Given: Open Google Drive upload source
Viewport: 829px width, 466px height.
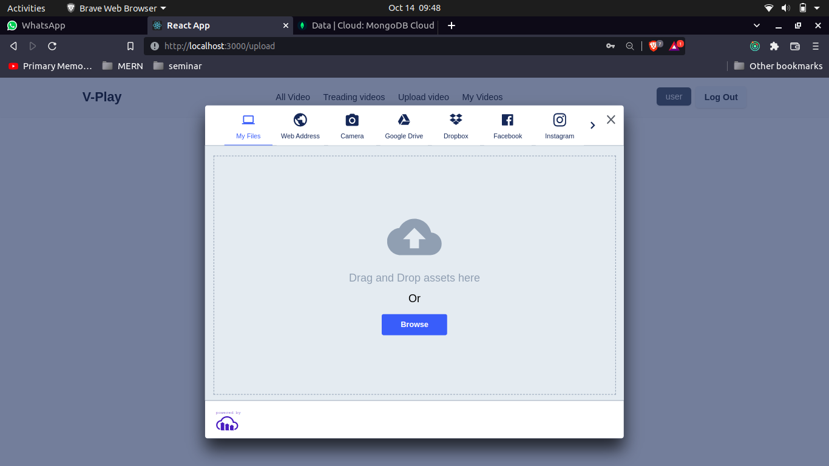Looking at the screenshot, I should [x=404, y=125].
